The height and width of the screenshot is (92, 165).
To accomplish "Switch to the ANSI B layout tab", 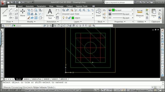I will click(46, 79).
